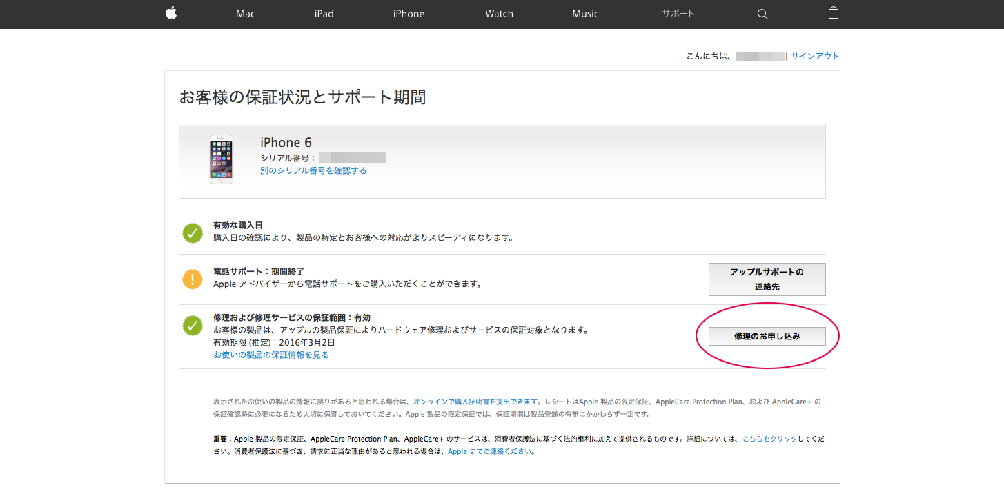Click the アップルサポートの連絡先 button
Screen dimensions: 1004x494
point(767,279)
